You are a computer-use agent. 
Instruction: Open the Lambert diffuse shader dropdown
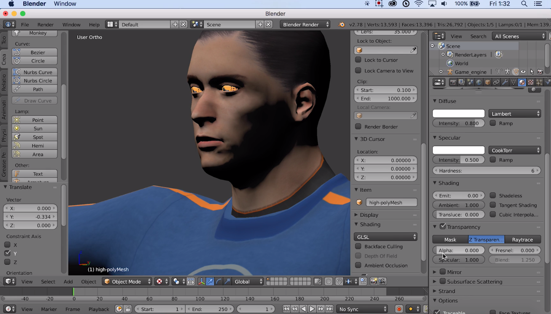point(514,114)
